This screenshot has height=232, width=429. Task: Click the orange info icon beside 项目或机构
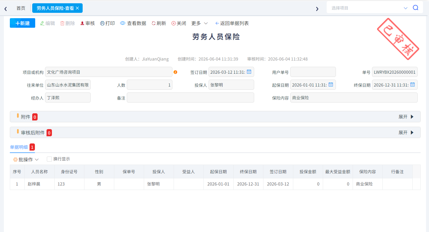click(x=175, y=72)
